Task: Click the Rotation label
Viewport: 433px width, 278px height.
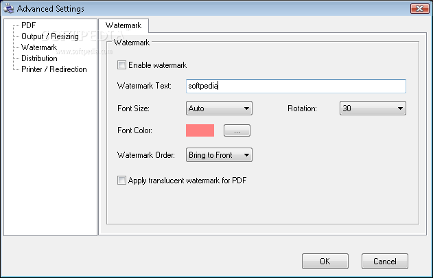Action: tap(302, 108)
